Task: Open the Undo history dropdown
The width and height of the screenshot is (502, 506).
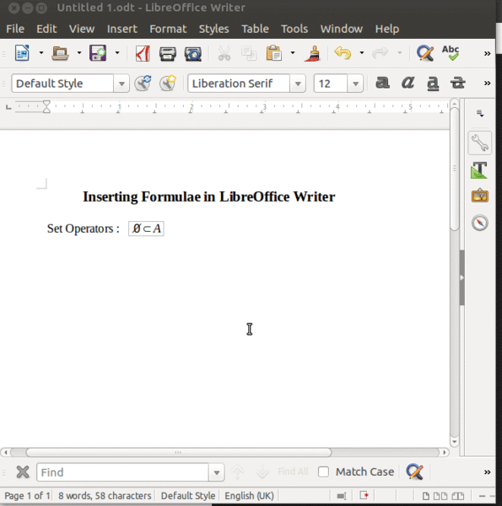Action: (x=362, y=53)
